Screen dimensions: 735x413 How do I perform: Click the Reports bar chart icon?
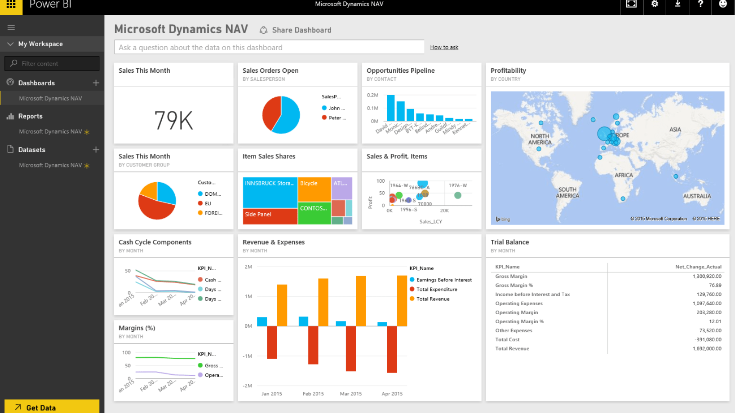(10, 116)
